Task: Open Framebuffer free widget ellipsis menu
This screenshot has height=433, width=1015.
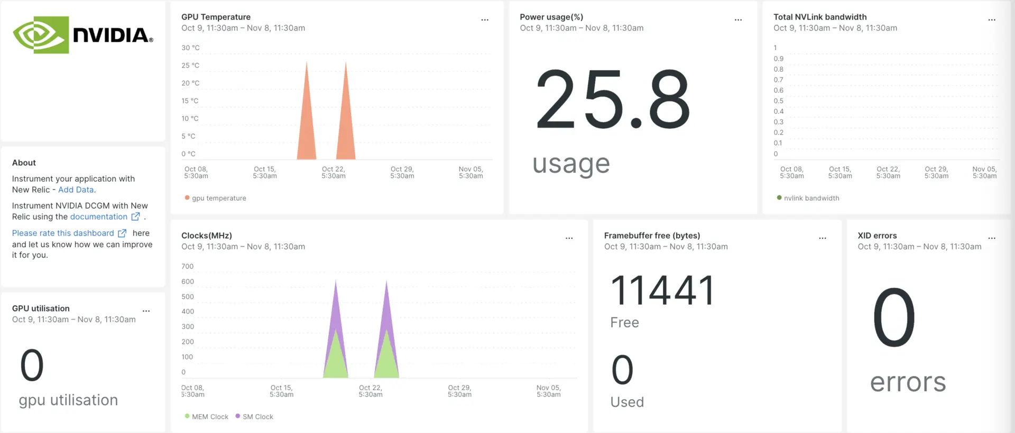Action: 823,238
